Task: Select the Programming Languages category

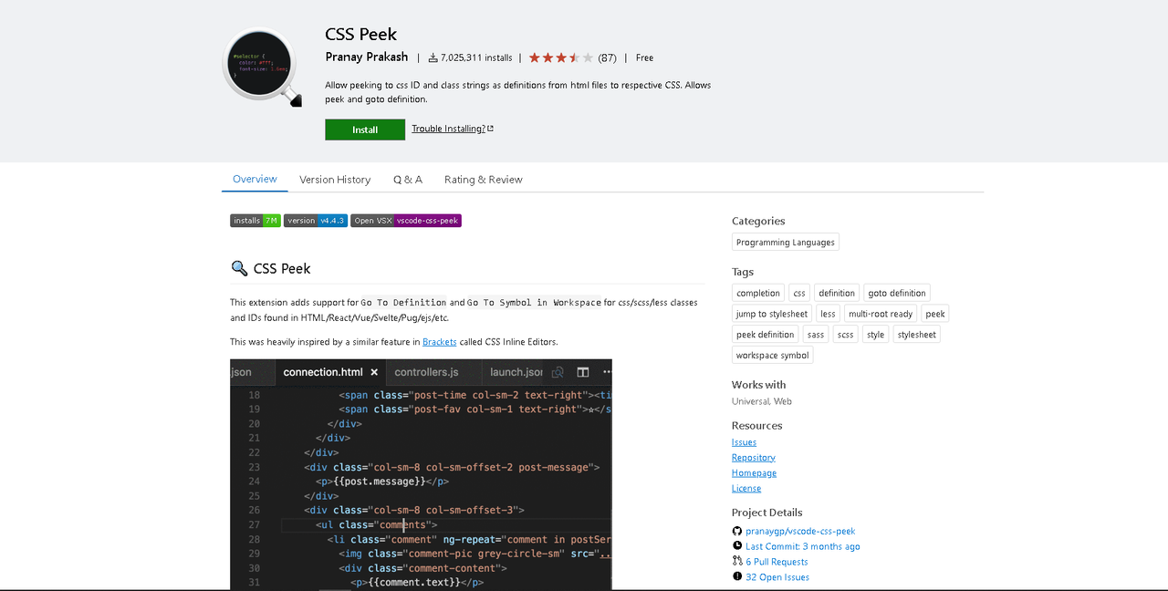Action: tap(786, 243)
